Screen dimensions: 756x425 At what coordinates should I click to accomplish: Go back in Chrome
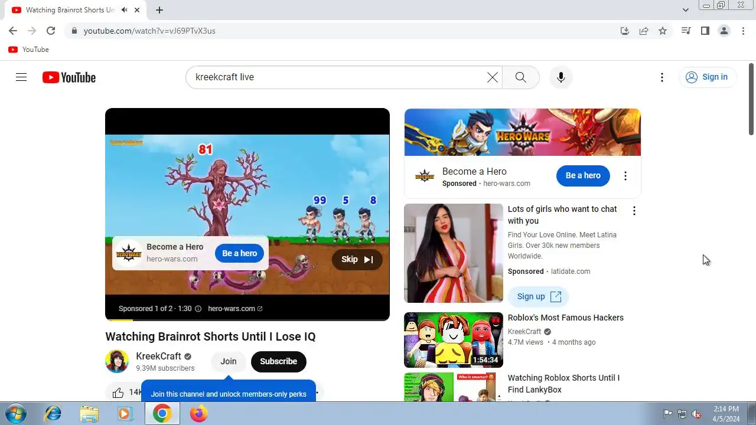click(x=13, y=31)
